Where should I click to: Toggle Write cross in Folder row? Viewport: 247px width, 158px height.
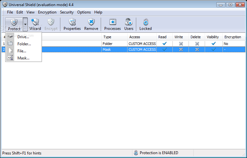[181, 44]
